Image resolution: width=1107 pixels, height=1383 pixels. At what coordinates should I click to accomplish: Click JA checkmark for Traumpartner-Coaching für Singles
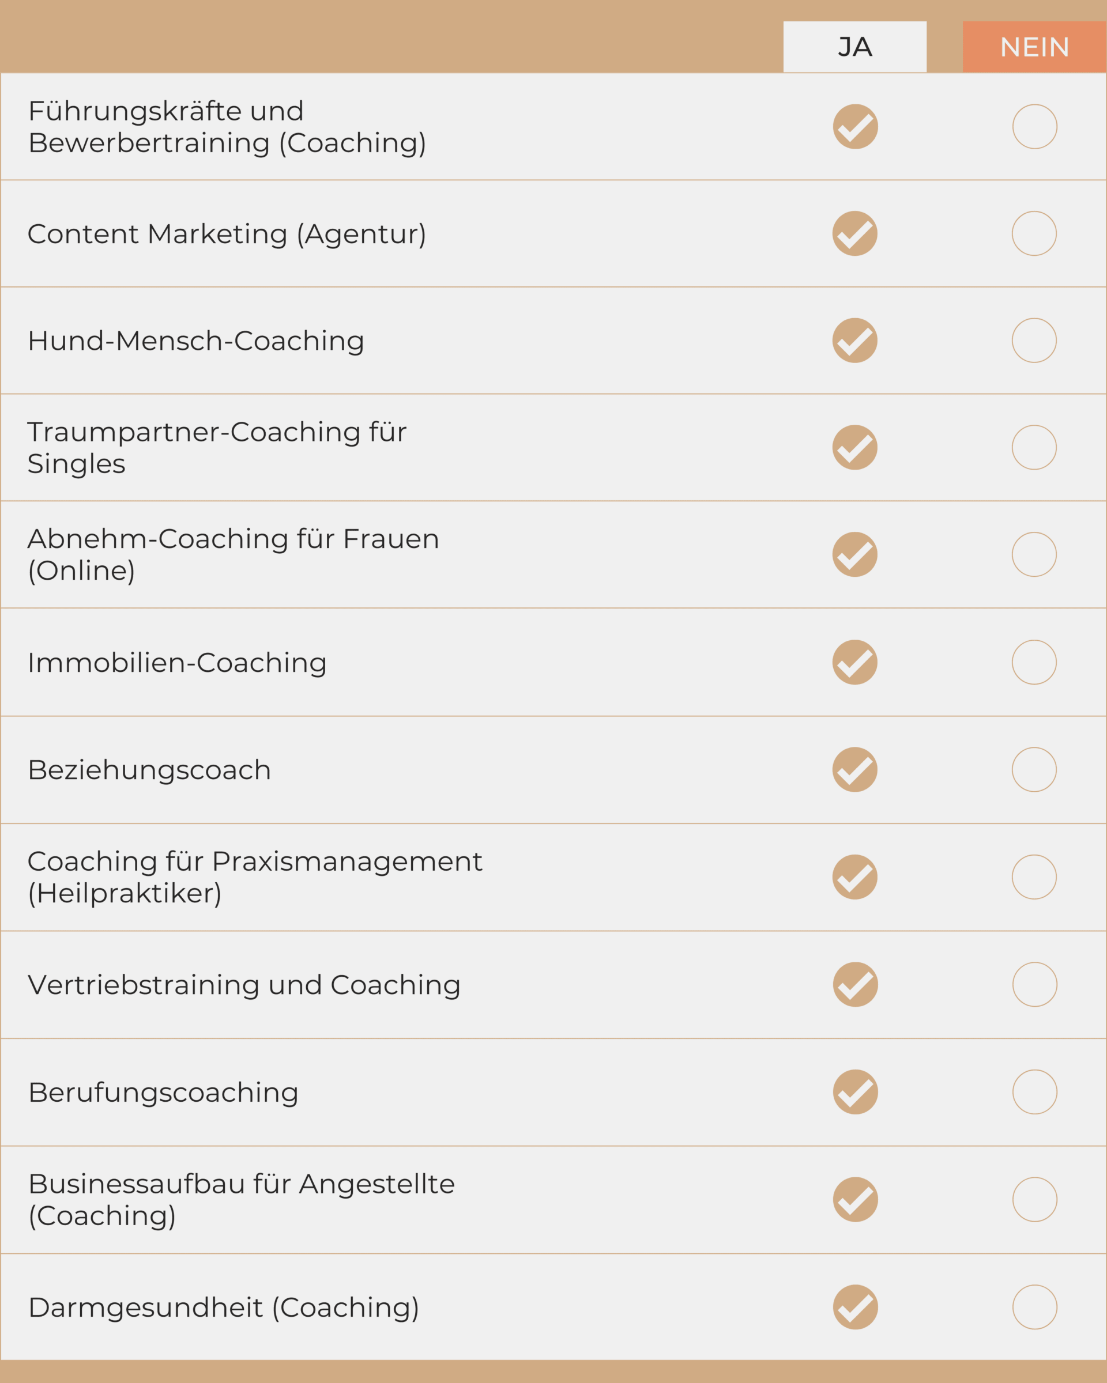click(855, 447)
